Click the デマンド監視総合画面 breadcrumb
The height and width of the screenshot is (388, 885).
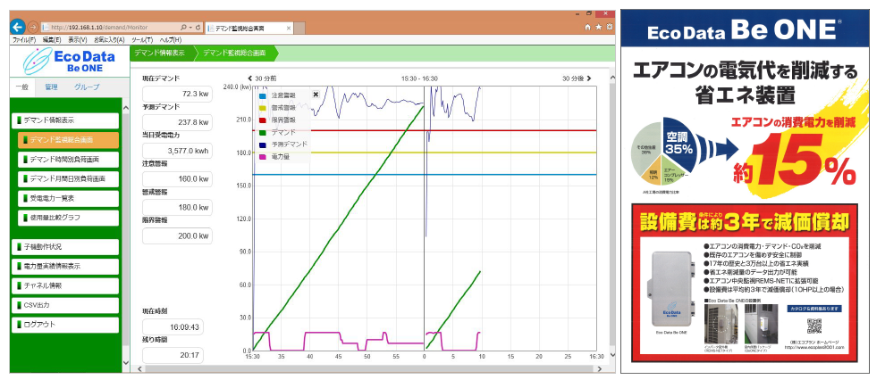pos(237,54)
